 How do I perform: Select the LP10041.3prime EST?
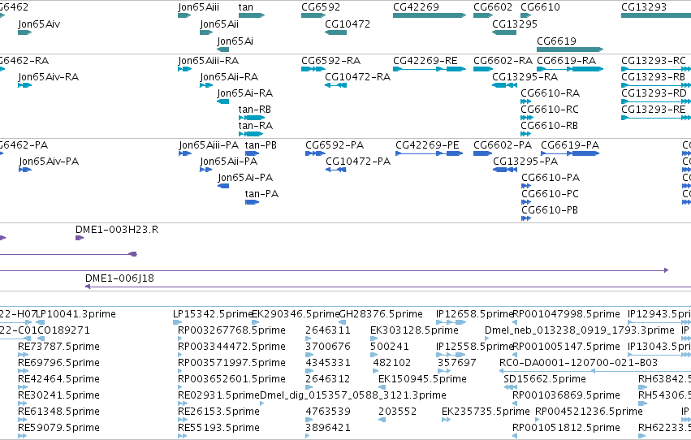pyautogui.click(x=40, y=322)
